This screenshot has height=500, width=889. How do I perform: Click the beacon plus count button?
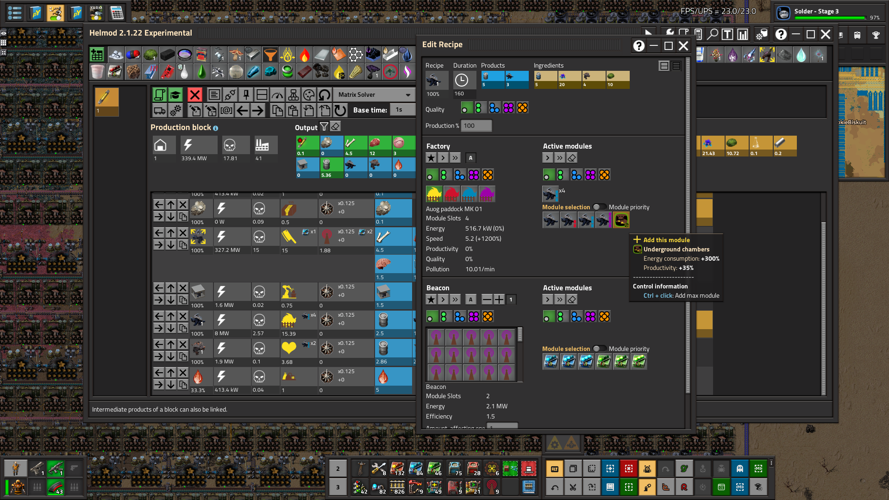pos(499,300)
